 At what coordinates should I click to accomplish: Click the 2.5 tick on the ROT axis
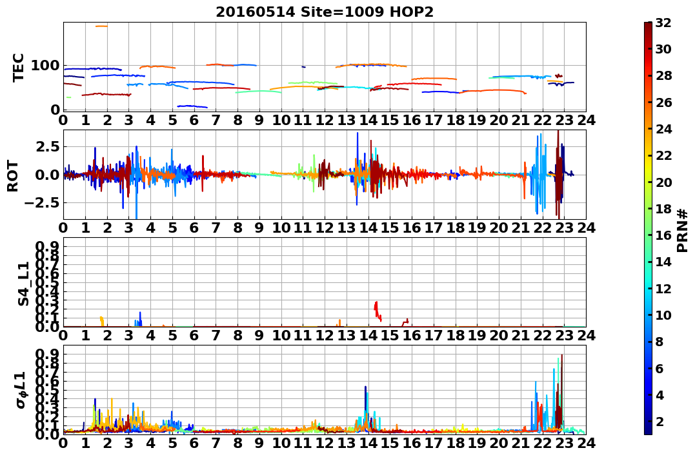click(x=47, y=146)
